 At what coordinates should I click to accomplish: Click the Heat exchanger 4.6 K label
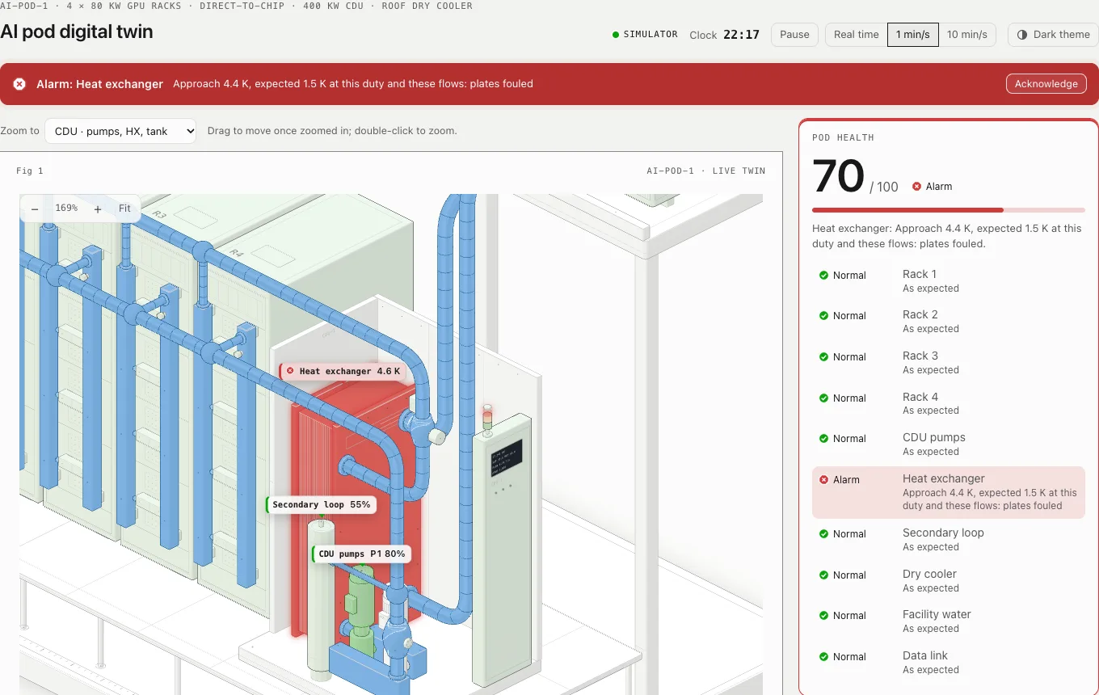tap(342, 372)
